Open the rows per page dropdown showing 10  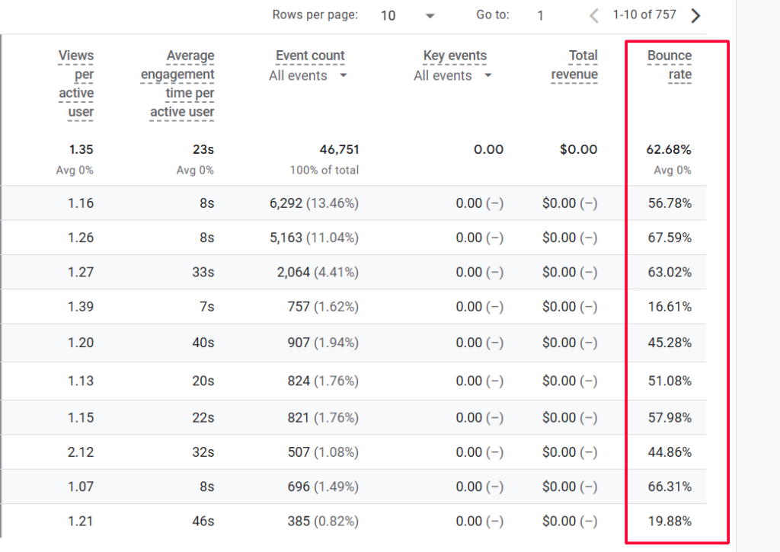point(388,14)
